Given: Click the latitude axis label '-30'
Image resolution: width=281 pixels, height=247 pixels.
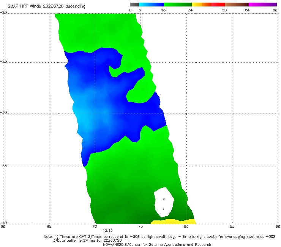Looking at the screenshot, I should coord(3,112).
